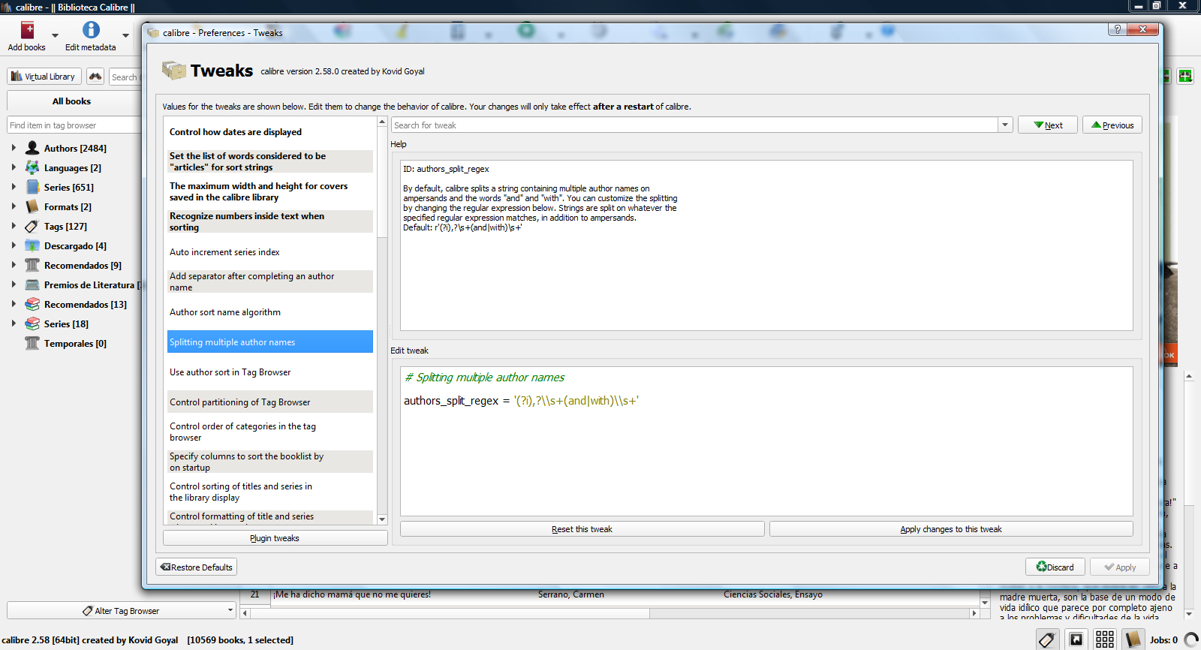Click the Next search button

(x=1048, y=125)
